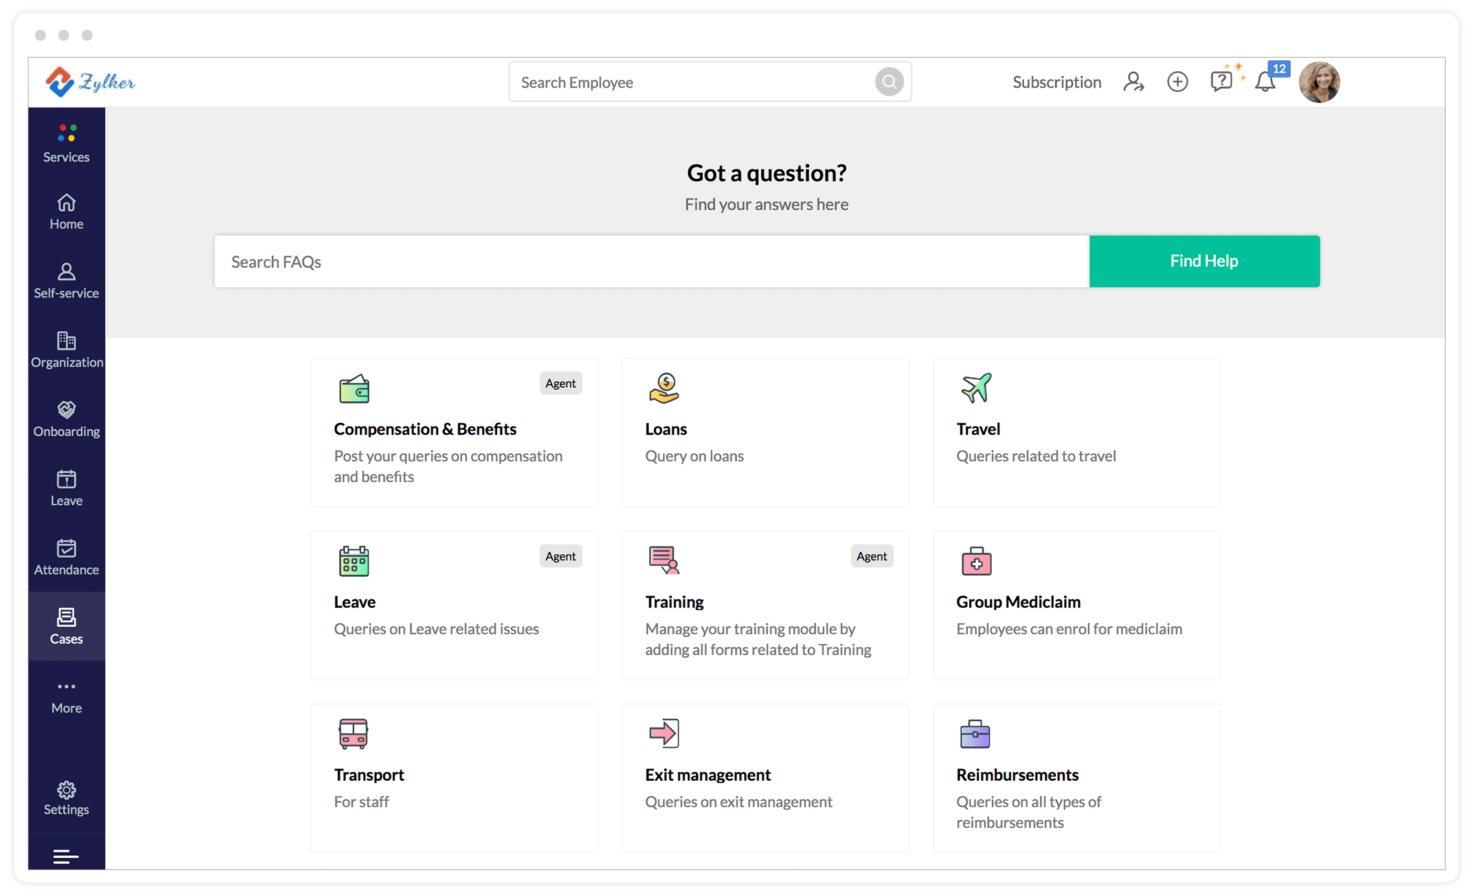
Task: Click the Subscription link
Action: 1057,82
